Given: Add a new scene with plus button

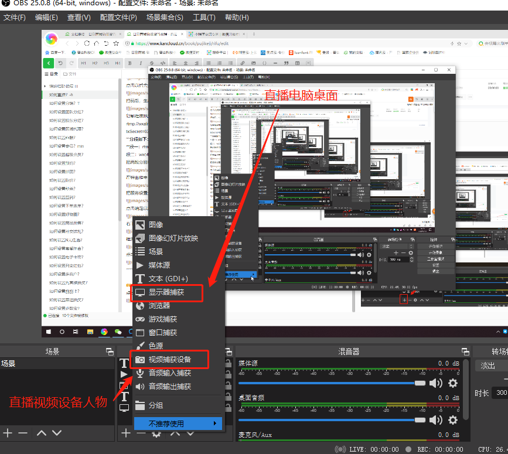Looking at the screenshot, I should pyautogui.click(x=8, y=433).
